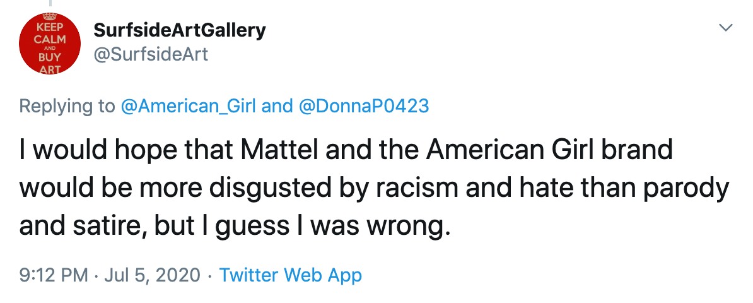Open the @DonnaP0423 mention

pos(363,106)
